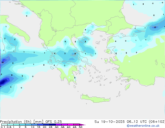Click the 'GFS 0.25' model label
This screenshot has width=165, height=128.
(54, 122)
